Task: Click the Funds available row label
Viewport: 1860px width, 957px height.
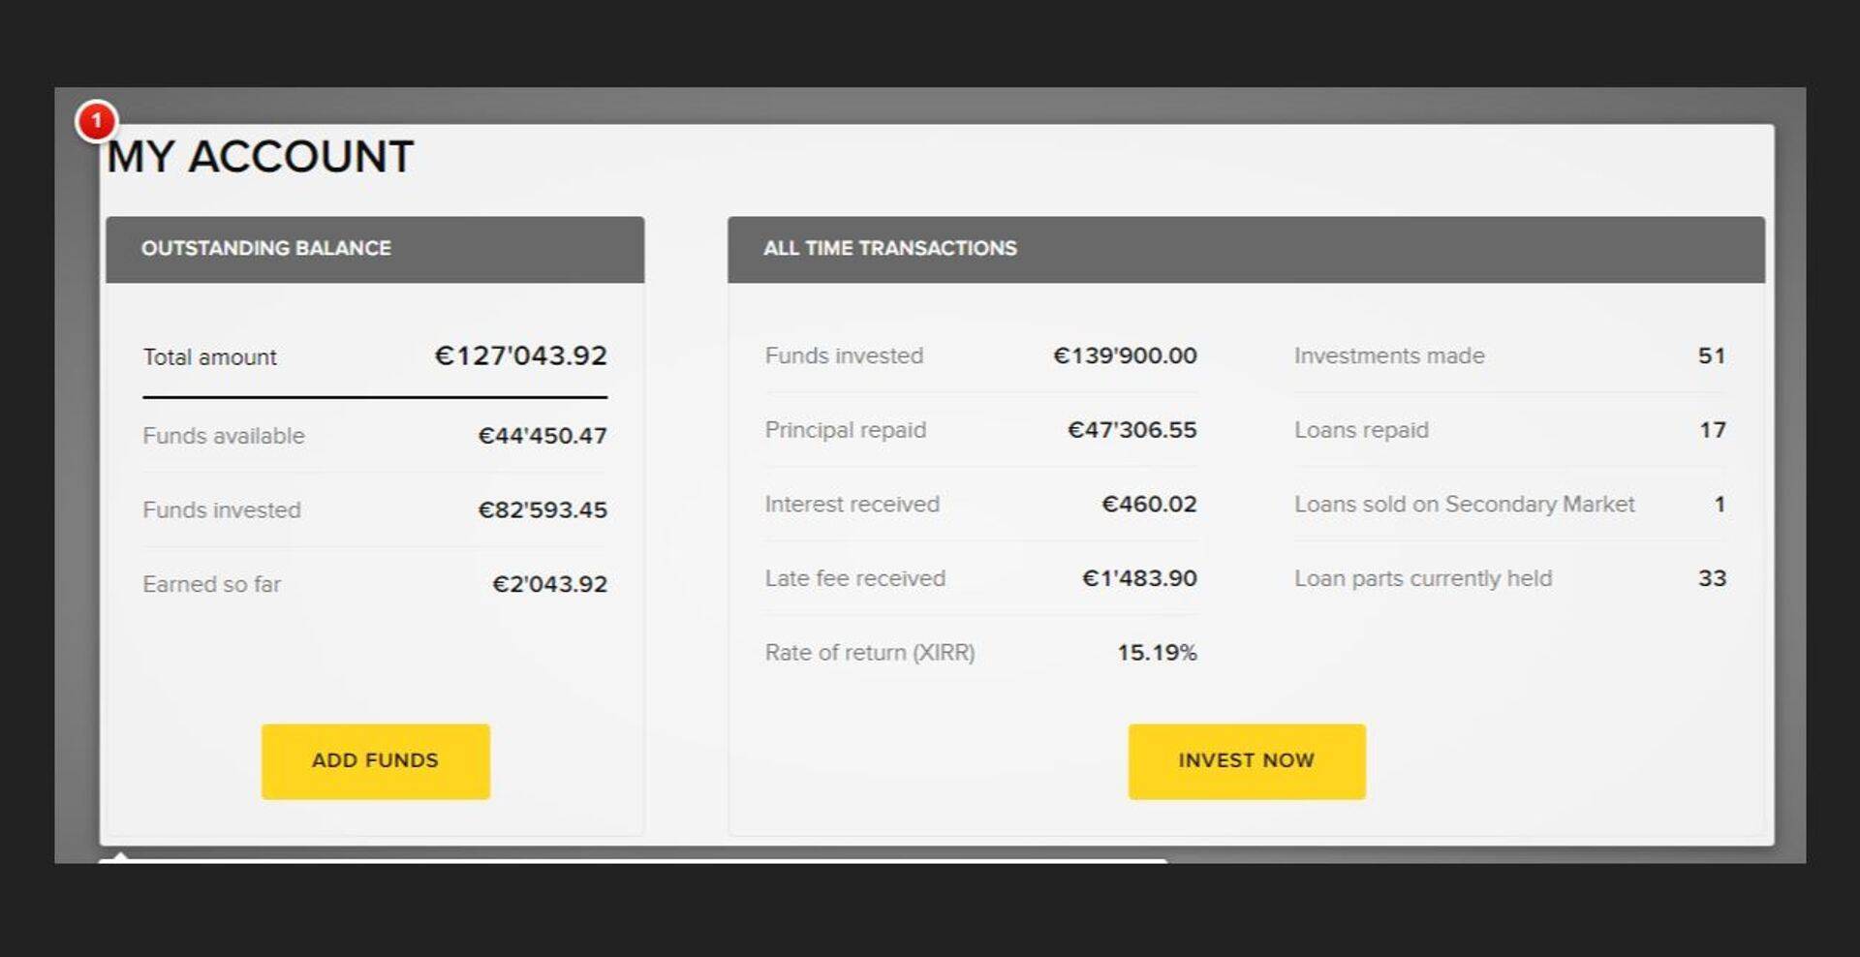Action: 224,436
